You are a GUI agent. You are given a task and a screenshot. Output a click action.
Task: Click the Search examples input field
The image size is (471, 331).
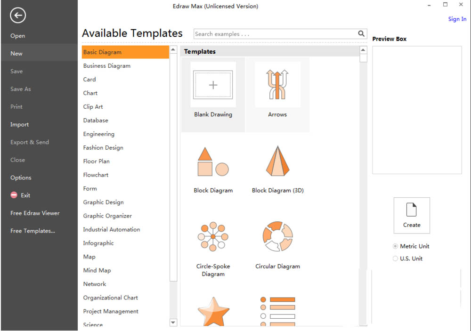[x=275, y=34]
